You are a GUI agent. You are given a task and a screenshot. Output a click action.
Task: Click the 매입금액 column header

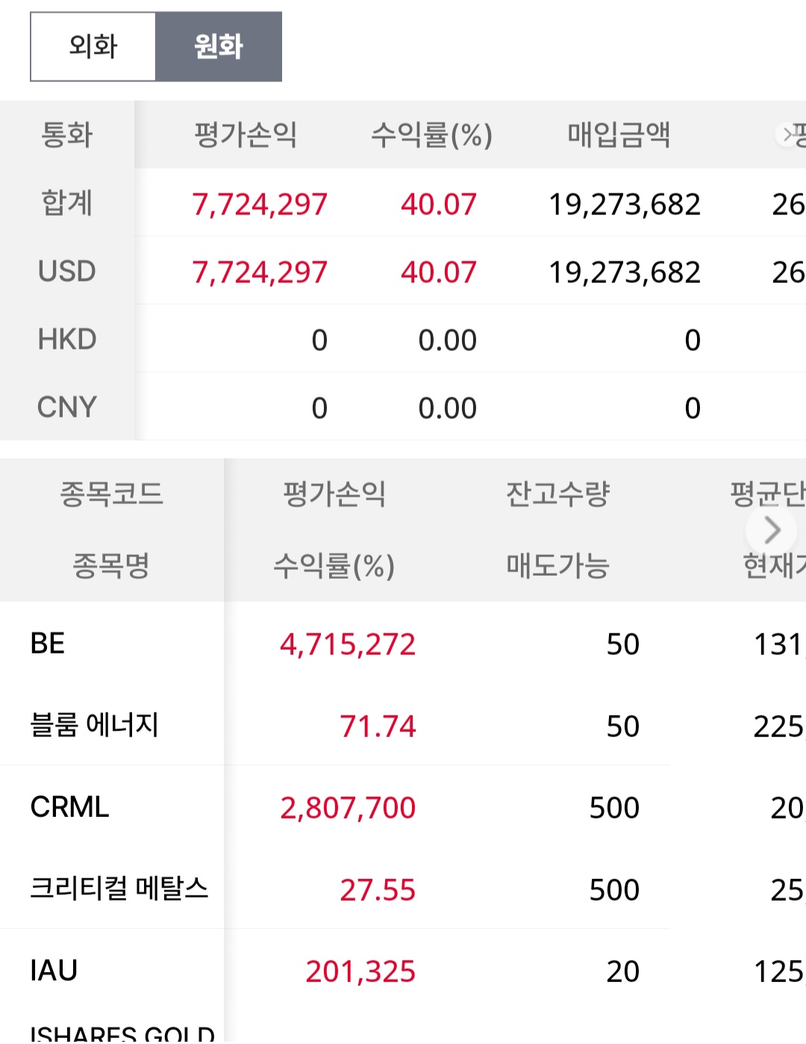[619, 135]
